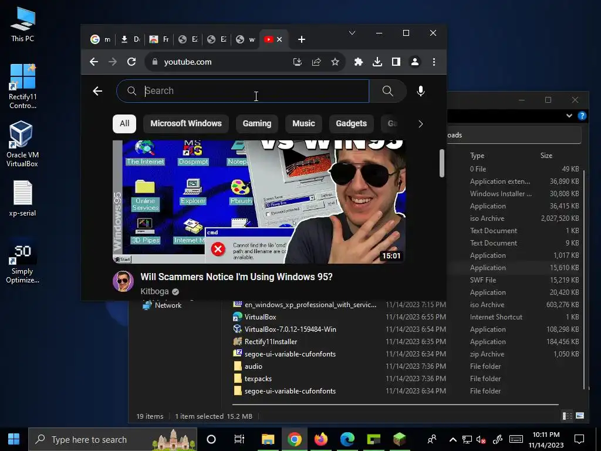Go back in Chrome browser history
The width and height of the screenshot is (601, 451).
94,62
